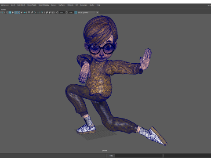
Task: Toggle wireframe on shaded icon
Action: pyautogui.click(x=16, y=13)
